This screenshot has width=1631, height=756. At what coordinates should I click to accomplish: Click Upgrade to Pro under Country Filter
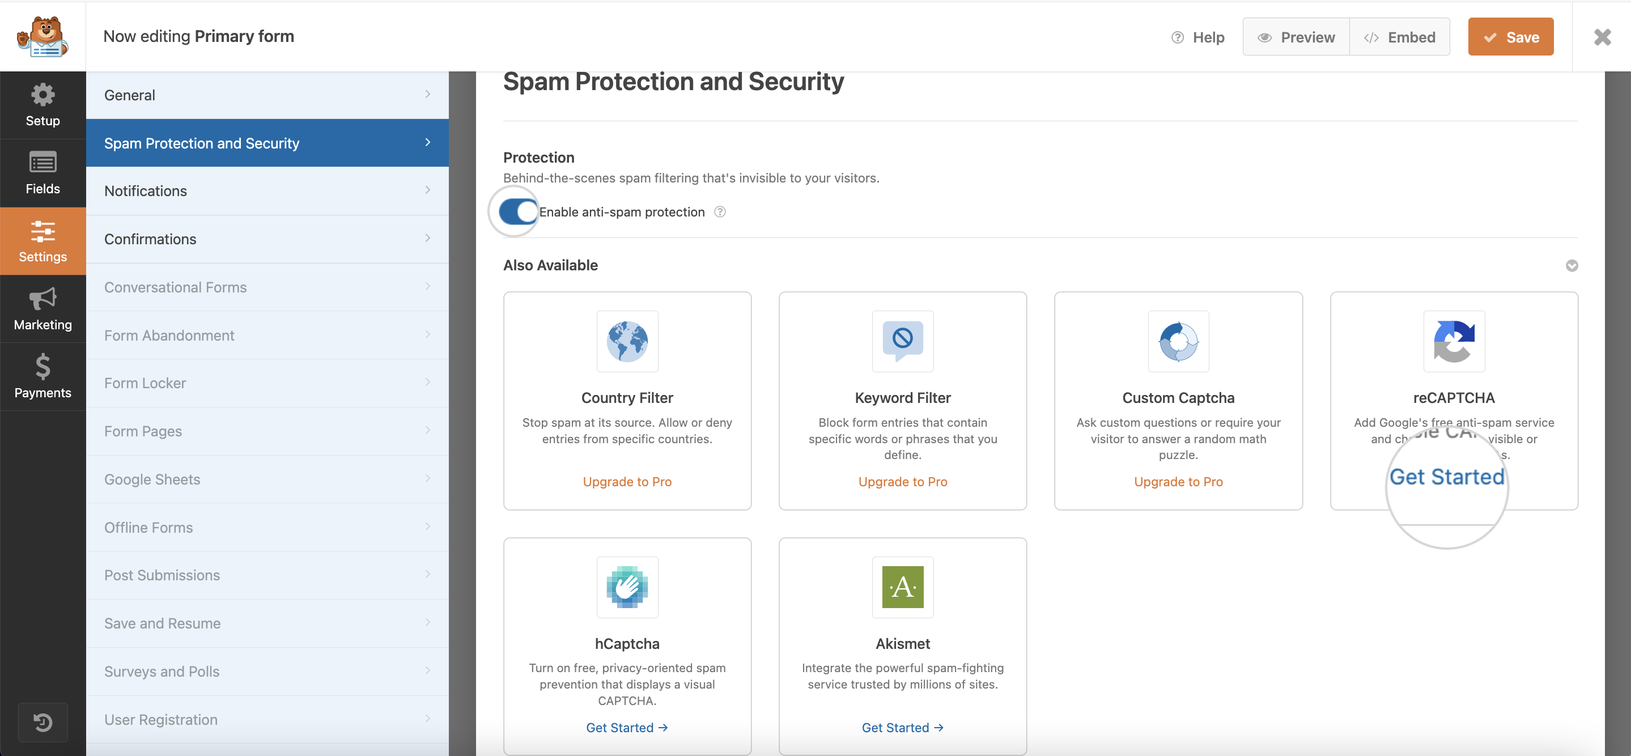627,482
